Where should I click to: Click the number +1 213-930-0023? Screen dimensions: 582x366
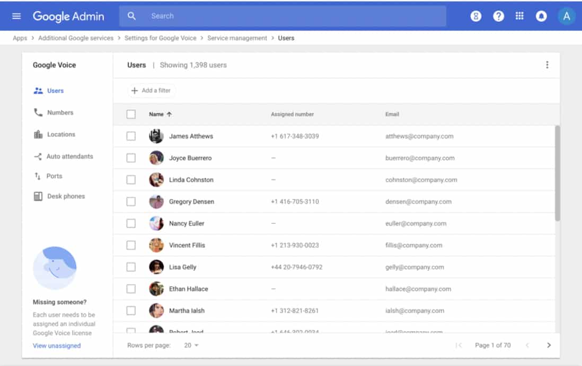coord(295,245)
